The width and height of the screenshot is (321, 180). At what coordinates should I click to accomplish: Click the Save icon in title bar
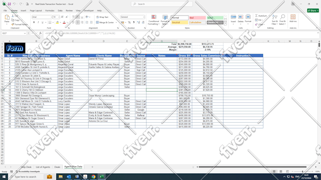pos(9,4)
